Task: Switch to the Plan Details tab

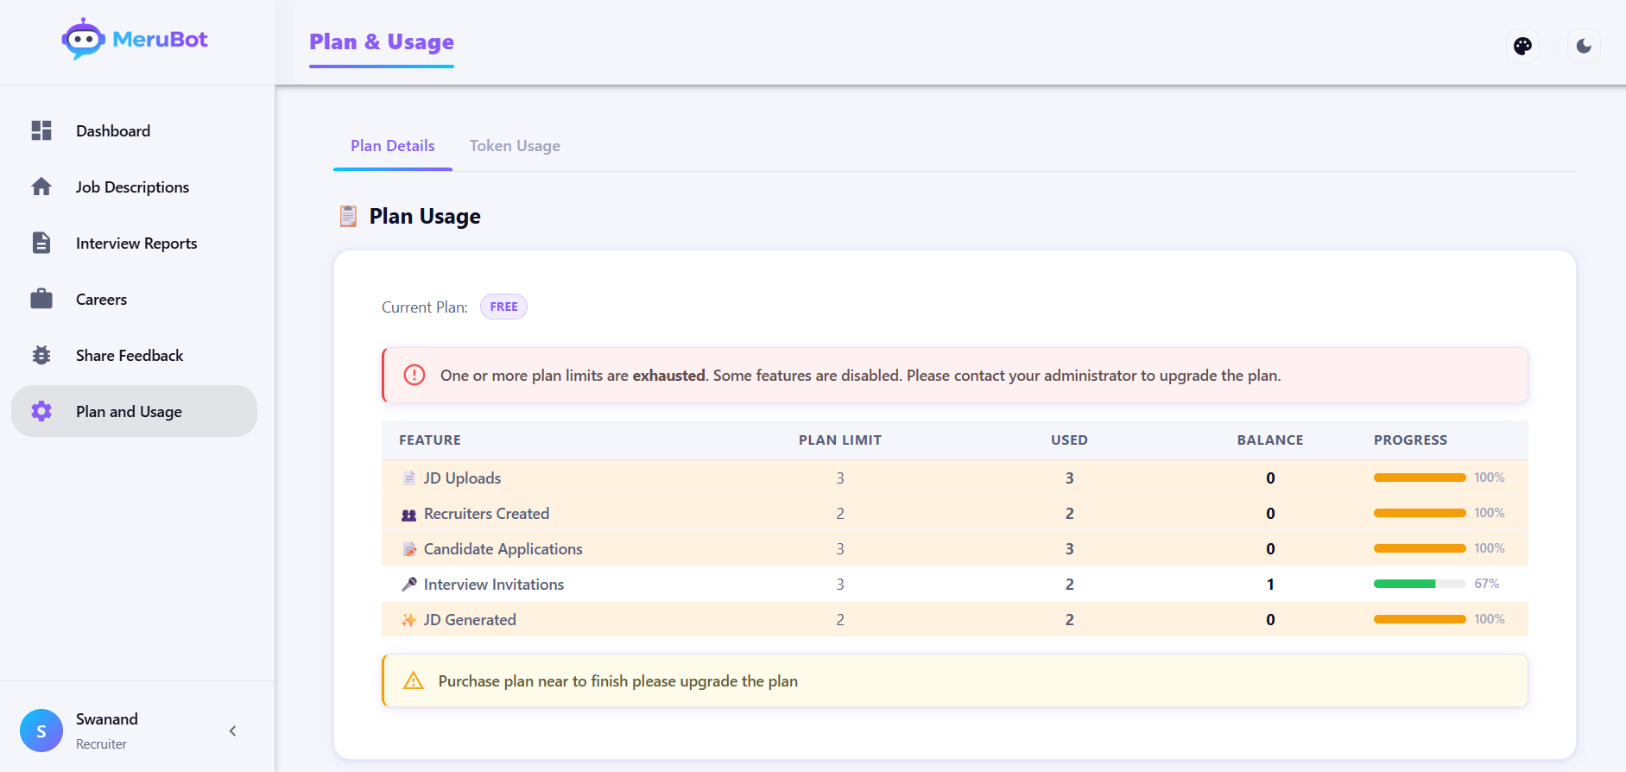Action: (x=393, y=146)
